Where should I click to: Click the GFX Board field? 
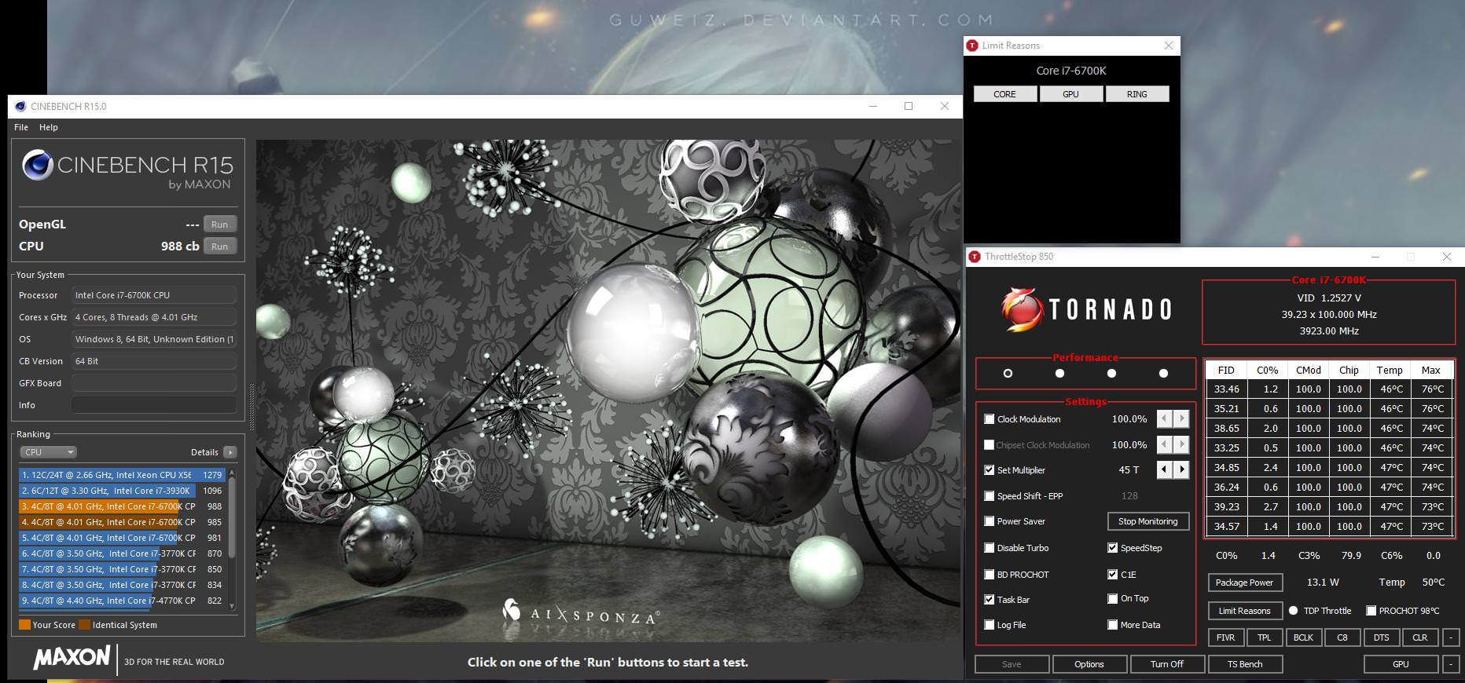pyautogui.click(x=154, y=383)
